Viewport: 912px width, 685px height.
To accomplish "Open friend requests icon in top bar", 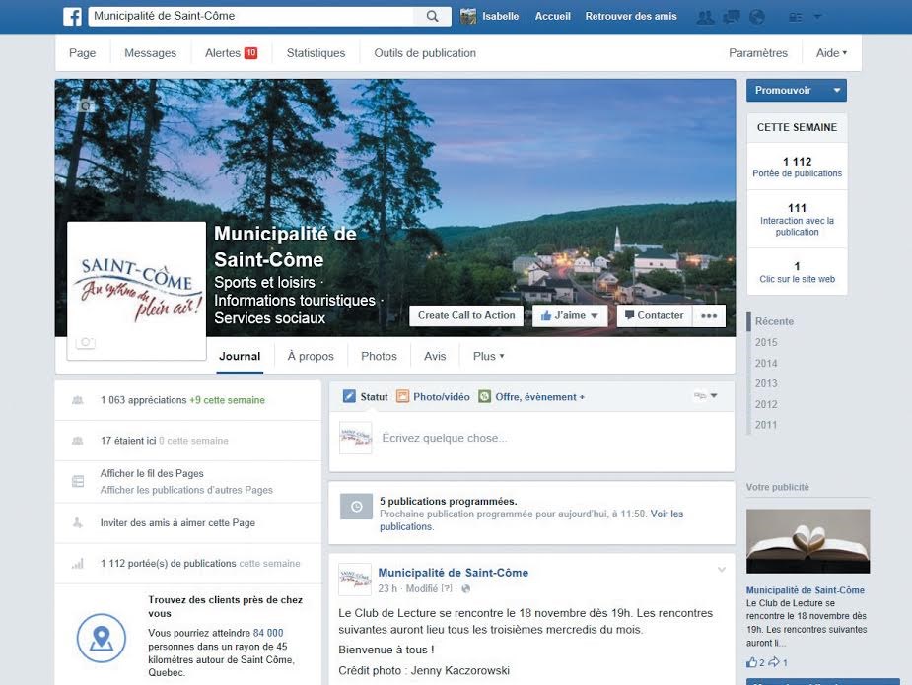I will (x=706, y=17).
